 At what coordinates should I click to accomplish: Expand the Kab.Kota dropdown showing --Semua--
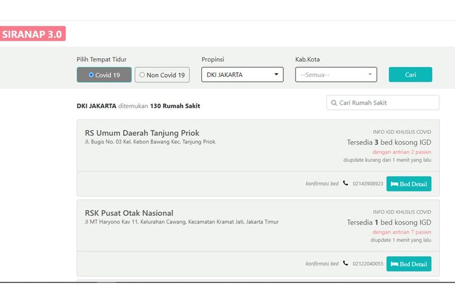(x=335, y=75)
